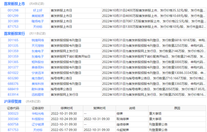
Task: Click code 871753 in the new listing table
Action: click(x=13, y=27)
